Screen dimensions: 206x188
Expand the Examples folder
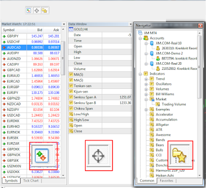pos(146,109)
